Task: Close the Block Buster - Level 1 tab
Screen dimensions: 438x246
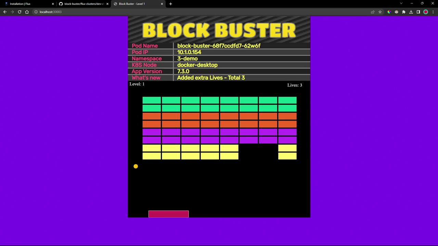Action: [x=162, y=4]
